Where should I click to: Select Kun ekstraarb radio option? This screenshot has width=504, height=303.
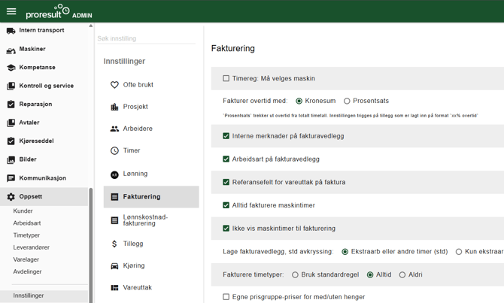[x=459, y=252]
